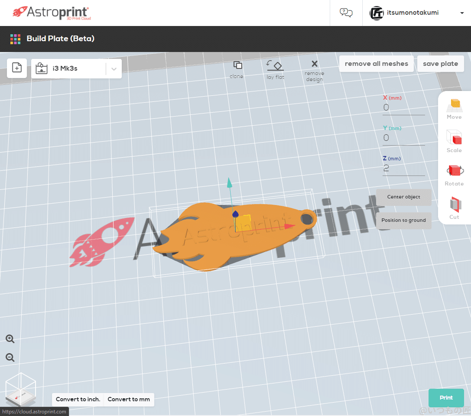This screenshot has height=416, width=471.
Task: Click Position to ground
Action: pyautogui.click(x=403, y=220)
